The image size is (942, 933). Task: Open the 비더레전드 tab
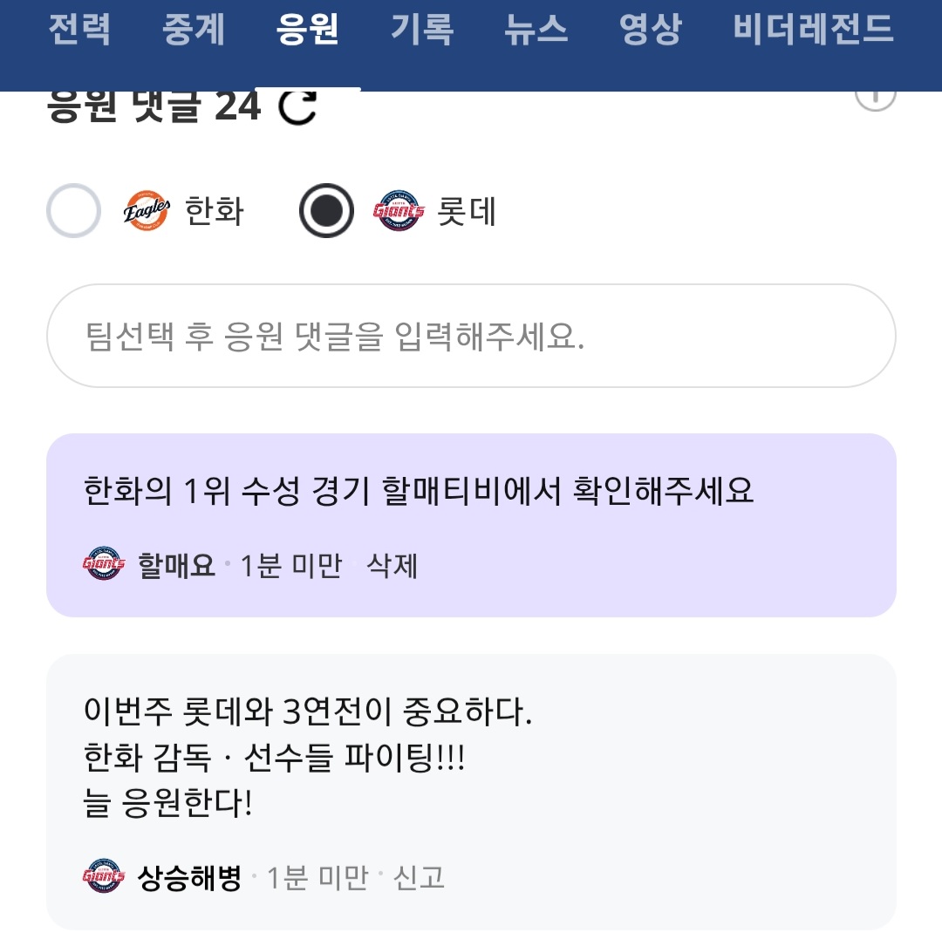(813, 31)
